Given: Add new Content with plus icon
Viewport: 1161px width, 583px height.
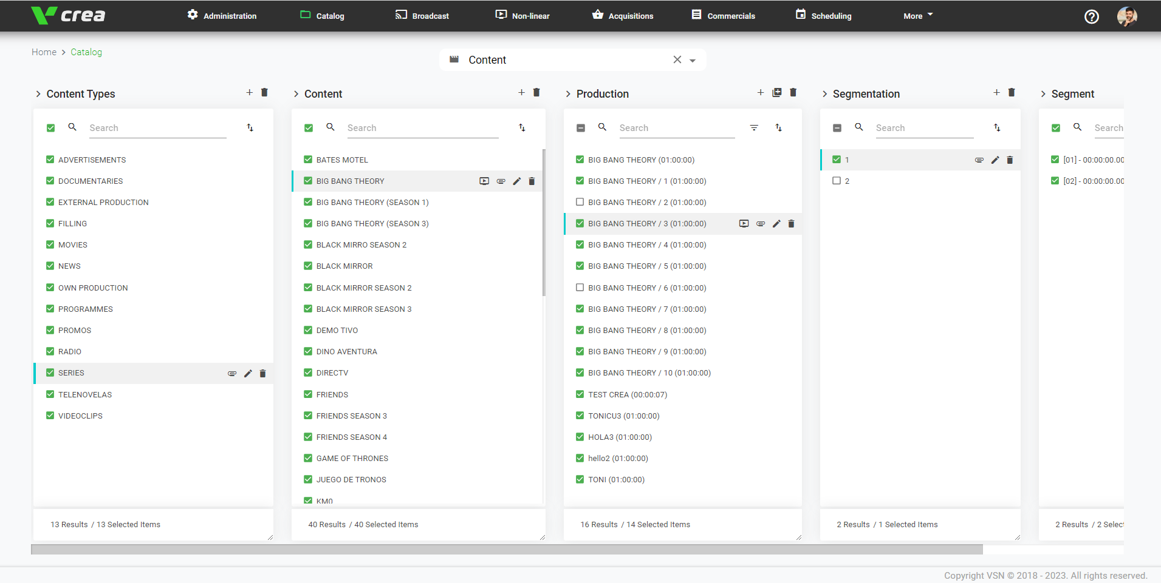Looking at the screenshot, I should (x=521, y=92).
